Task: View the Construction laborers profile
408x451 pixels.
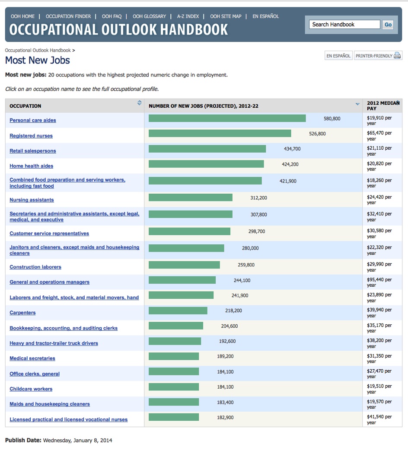Action: (x=35, y=267)
